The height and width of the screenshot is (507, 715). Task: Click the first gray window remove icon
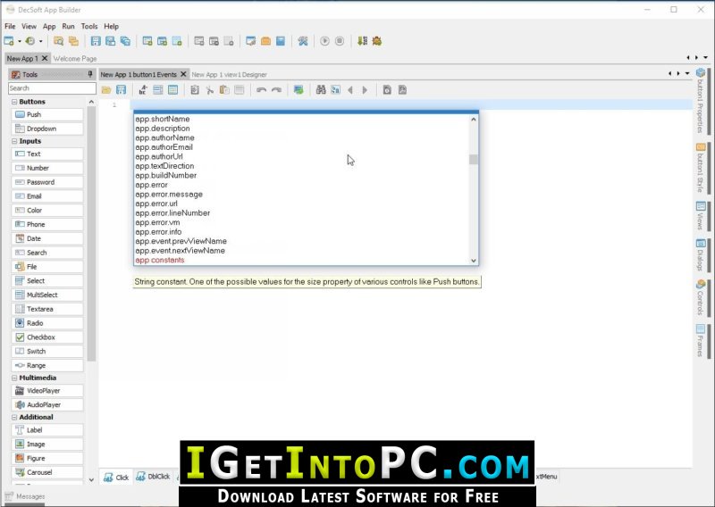(x=198, y=41)
